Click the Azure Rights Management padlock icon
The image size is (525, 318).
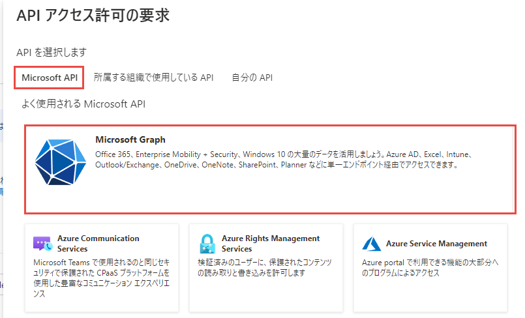point(207,244)
